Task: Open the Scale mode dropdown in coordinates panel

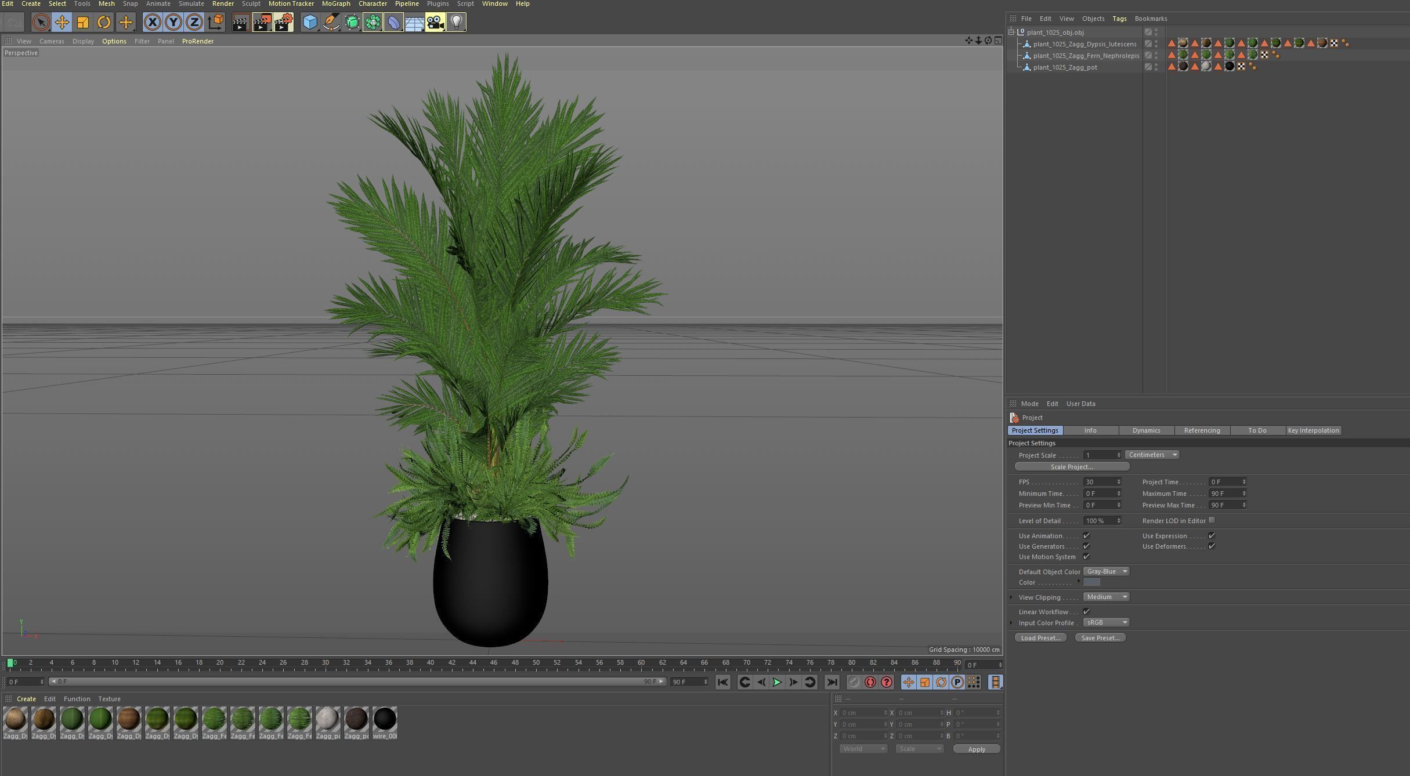Action: (x=920, y=749)
